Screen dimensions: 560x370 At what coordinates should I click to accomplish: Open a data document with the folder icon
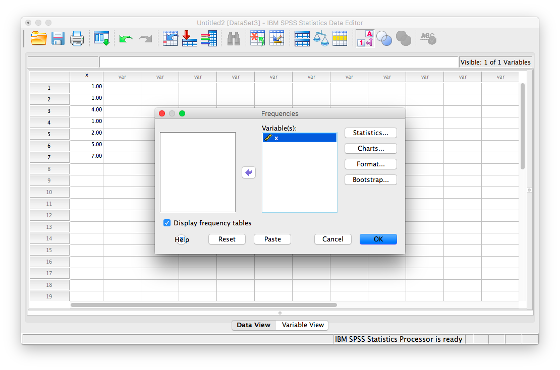(38, 38)
